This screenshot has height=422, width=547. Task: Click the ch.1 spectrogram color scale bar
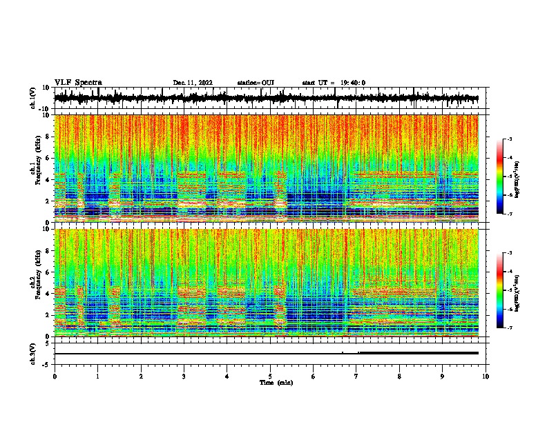[x=499, y=177]
